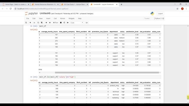Click the browser back arrow

pos(3,9)
